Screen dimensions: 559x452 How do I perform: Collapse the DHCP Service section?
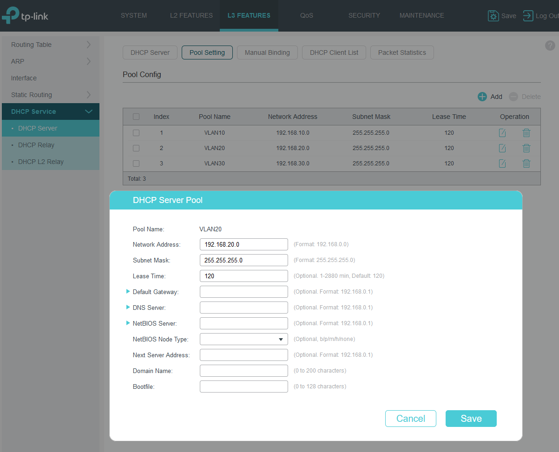tap(89, 111)
